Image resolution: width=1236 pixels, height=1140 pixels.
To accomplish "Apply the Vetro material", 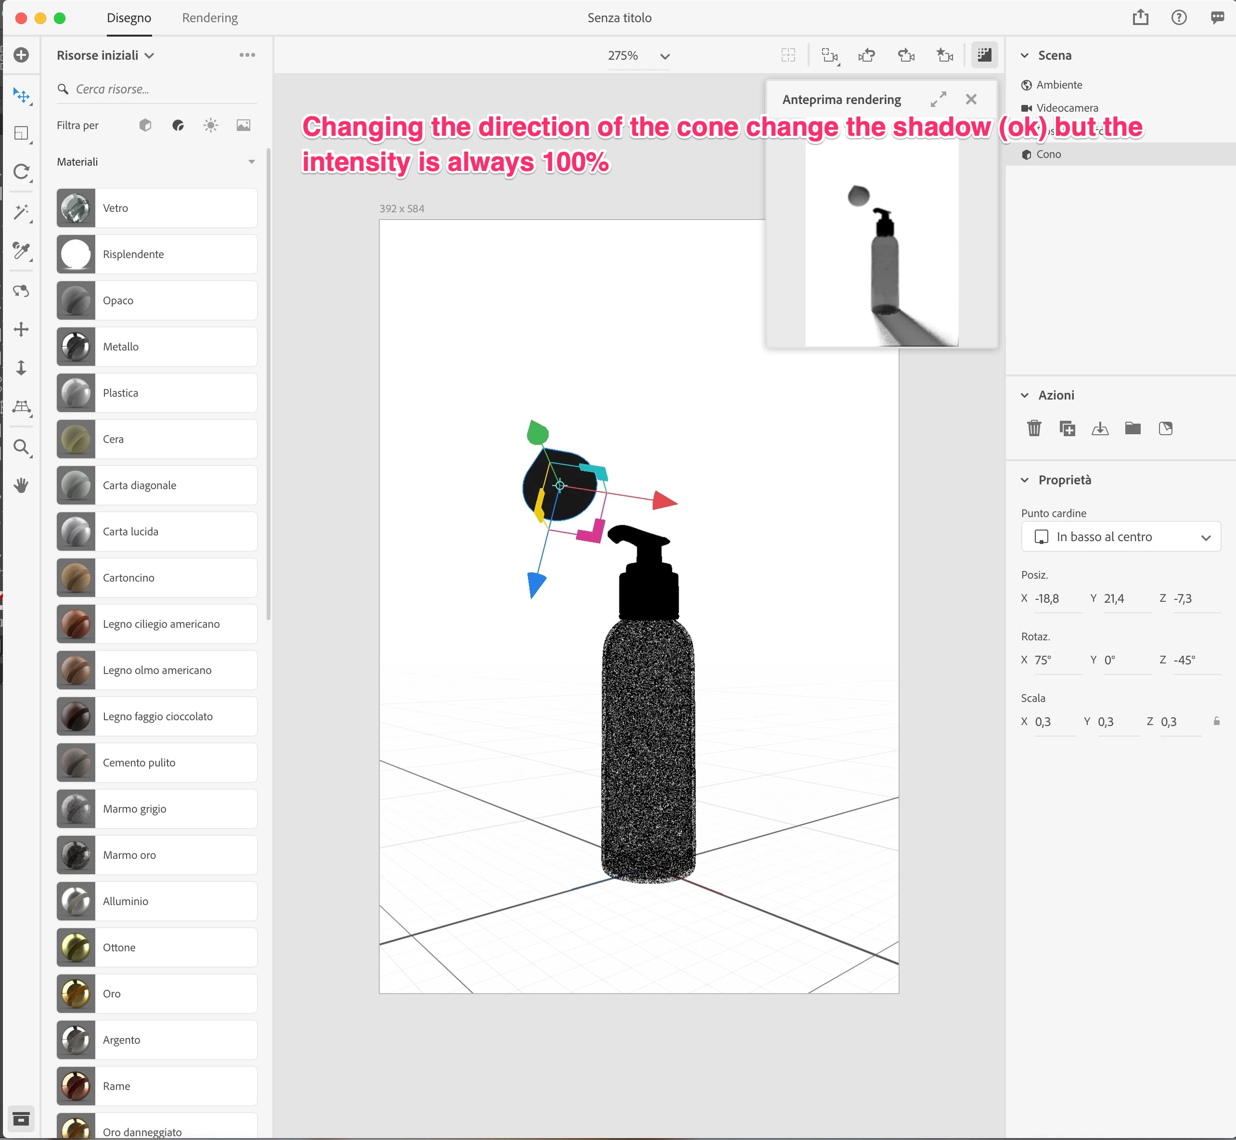I will [156, 208].
